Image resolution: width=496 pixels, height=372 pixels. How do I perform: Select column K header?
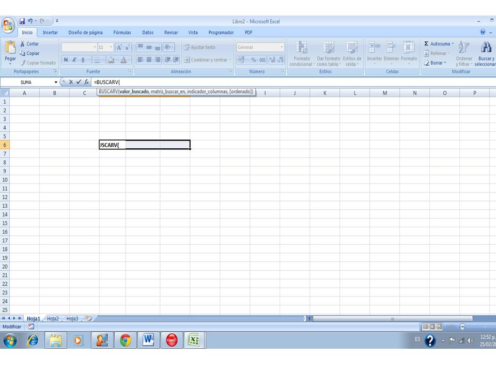pyautogui.click(x=325, y=93)
